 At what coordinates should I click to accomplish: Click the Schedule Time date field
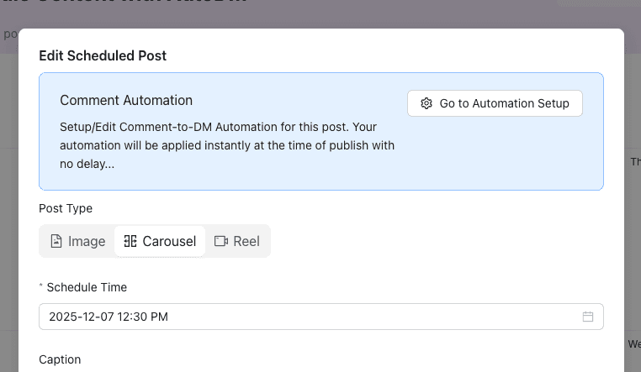[x=320, y=317]
